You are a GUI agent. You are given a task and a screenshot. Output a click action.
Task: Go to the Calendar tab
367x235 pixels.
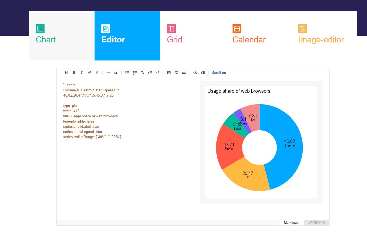(259, 36)
